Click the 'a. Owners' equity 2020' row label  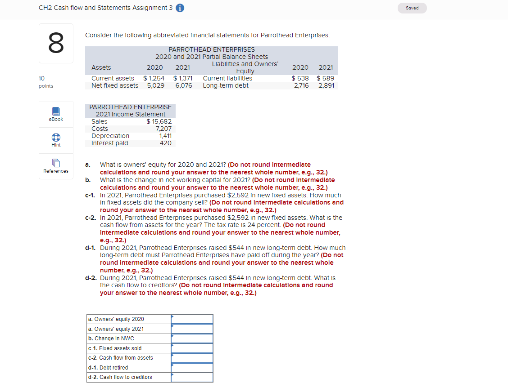click(116, 319)
